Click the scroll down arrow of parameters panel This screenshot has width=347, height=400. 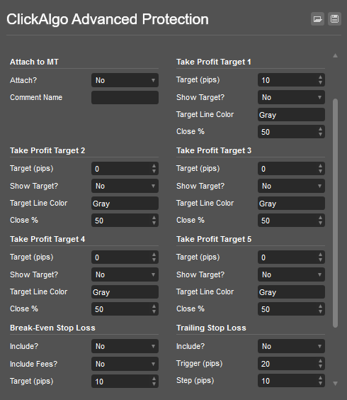point(335,384)
